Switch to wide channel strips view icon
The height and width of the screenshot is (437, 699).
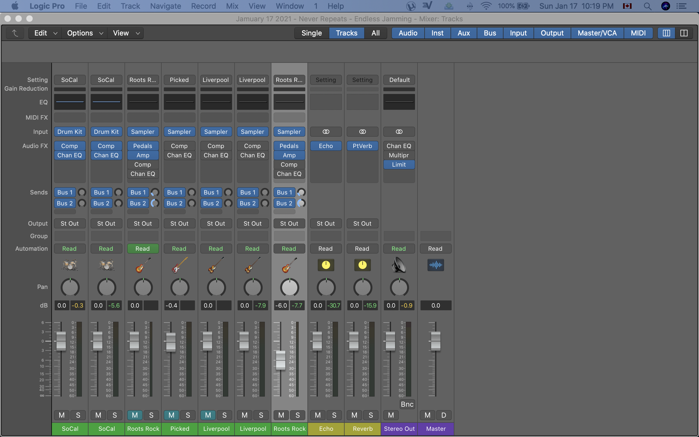(684, 33)
